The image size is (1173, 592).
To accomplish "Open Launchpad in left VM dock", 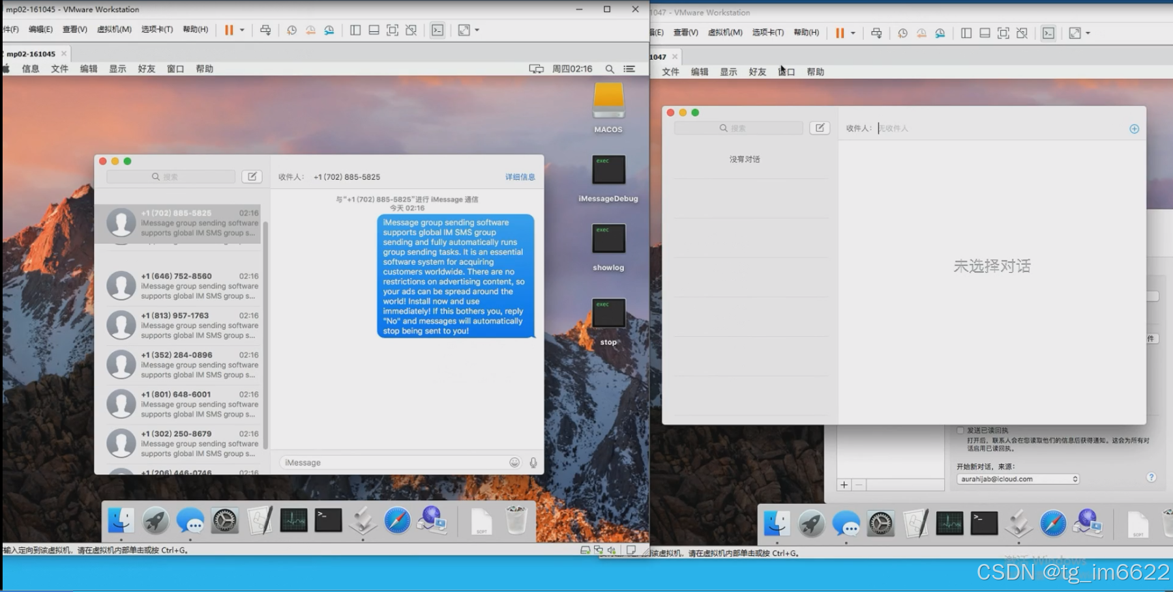I will 156,521.
